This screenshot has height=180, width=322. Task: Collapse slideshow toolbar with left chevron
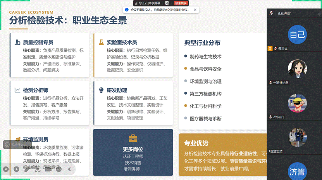point(70,169)
